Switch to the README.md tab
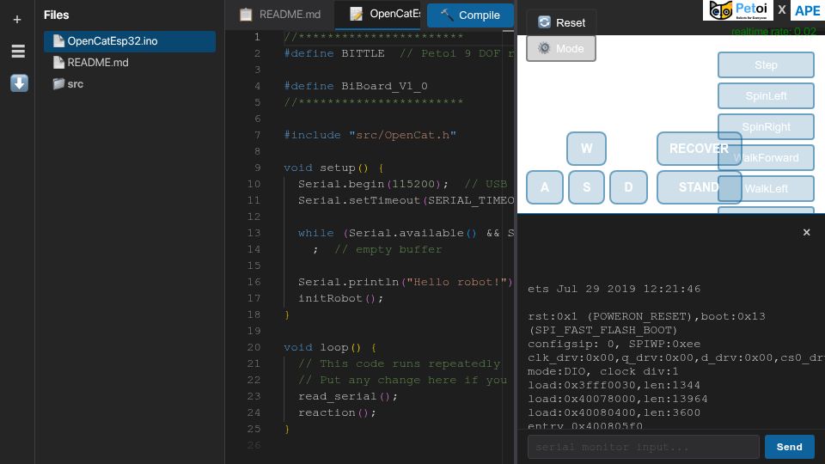 pos(280,15)
